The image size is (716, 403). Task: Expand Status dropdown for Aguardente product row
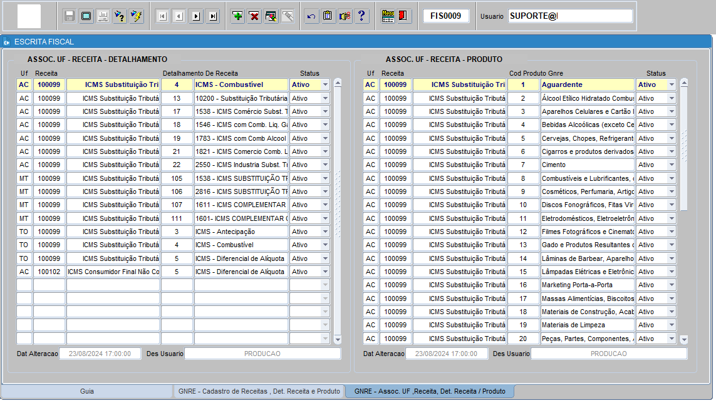[x=672, y=85]
